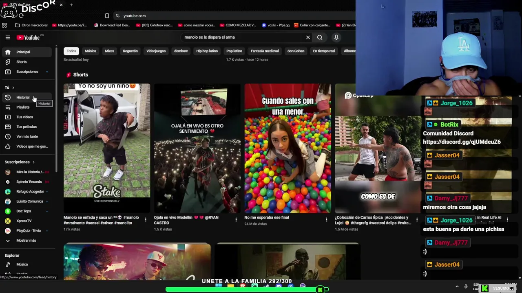Viewport: 522px width, 293px height.
Task: Open the Otros marcadores bookmark folder
Action: point(31,25)
